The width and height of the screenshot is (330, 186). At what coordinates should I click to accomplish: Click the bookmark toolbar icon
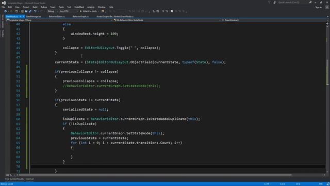172,11
